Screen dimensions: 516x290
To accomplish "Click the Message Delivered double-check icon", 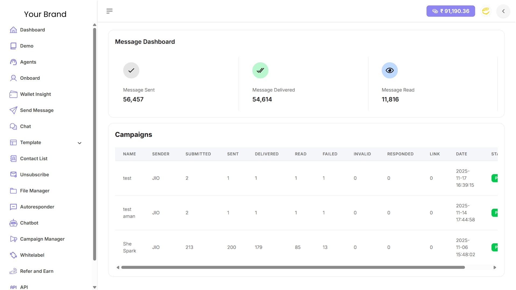I will (x=260, y=70).
